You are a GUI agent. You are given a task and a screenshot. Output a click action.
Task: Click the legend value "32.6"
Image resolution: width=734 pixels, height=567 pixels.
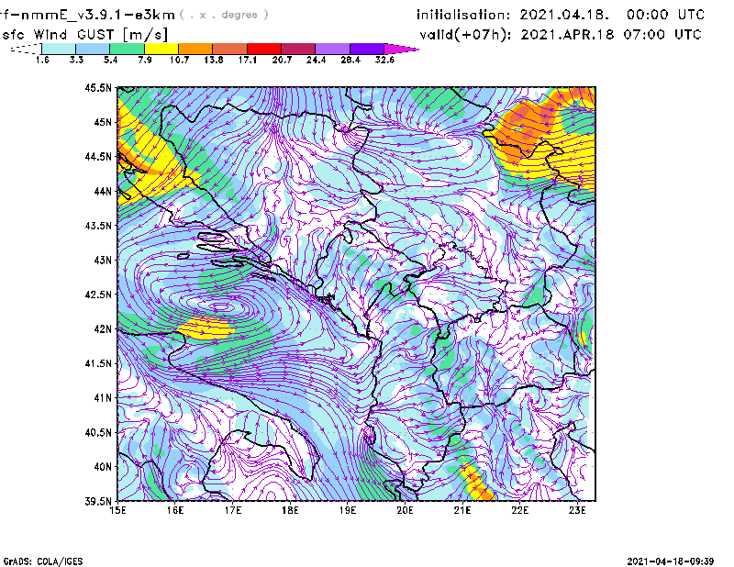(x=384, y=60)
